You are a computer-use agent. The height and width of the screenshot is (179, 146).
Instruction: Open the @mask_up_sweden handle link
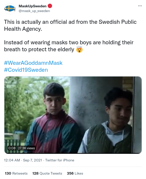click(34, 11)
